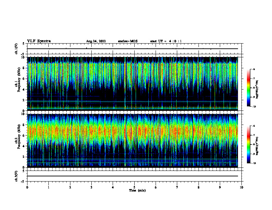Click inside the ch.1 spectrogram panel
Image resolution: width=272 pixels, height=210 pixels.
tap(133, 83)
